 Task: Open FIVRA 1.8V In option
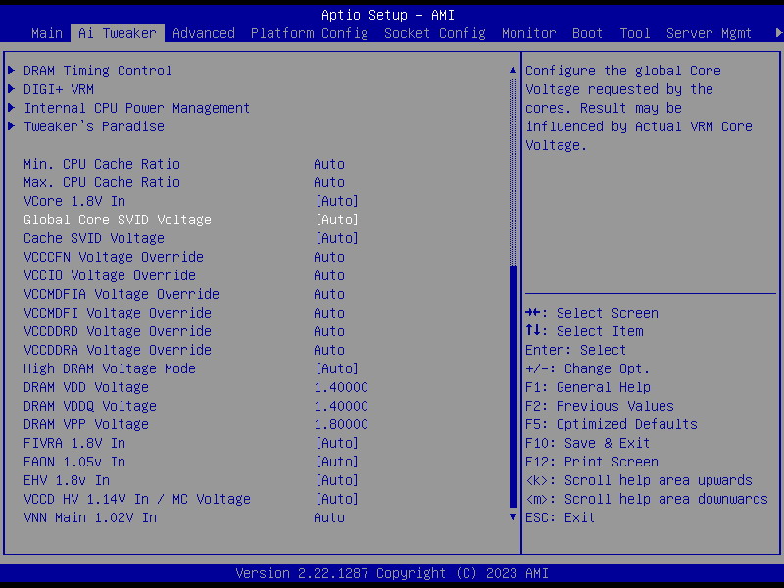tap(337, 443)
